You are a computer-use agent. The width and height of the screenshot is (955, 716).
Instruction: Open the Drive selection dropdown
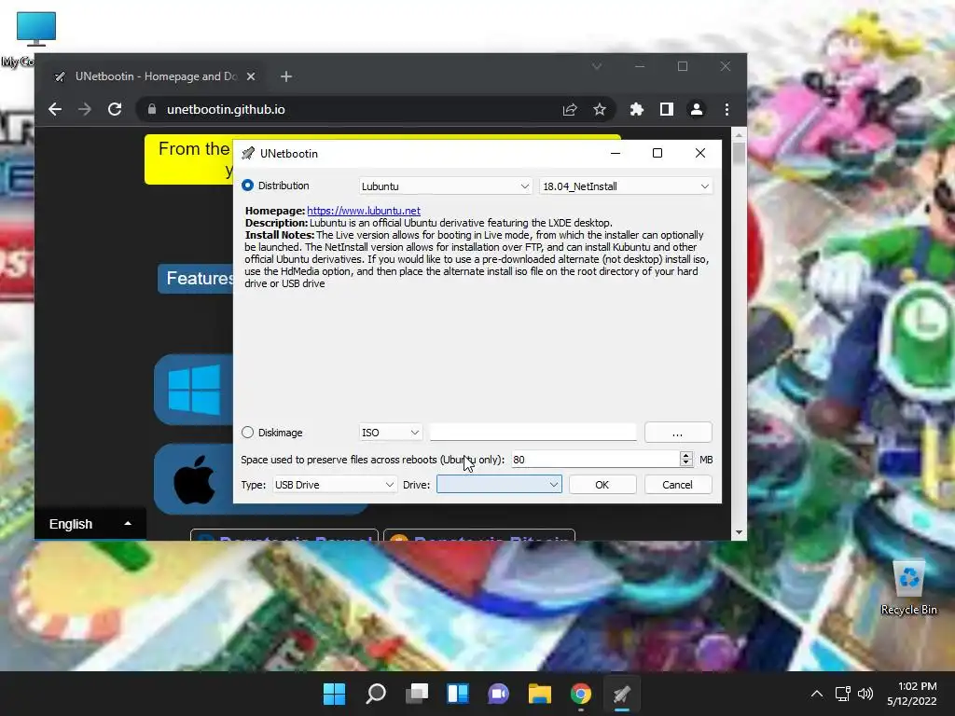pos(499,485)
